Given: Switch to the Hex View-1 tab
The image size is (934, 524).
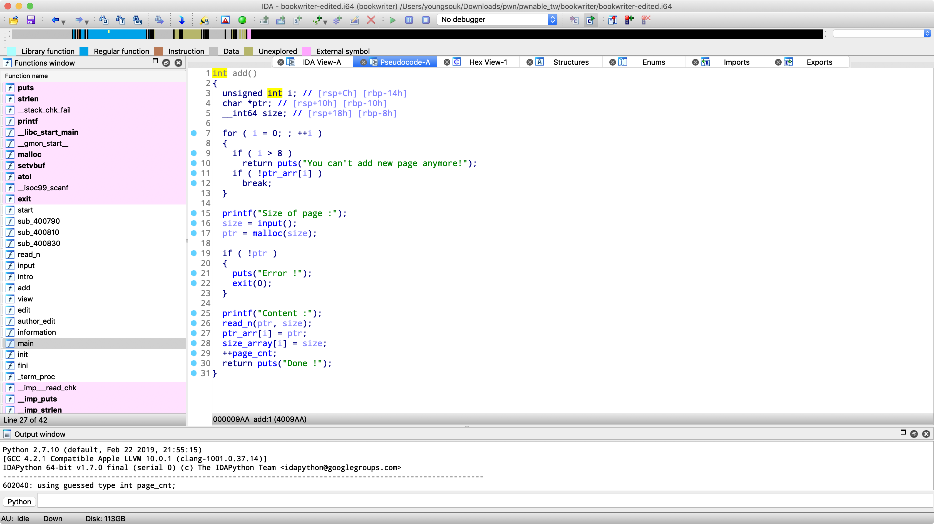Looking at the screenshot, I should 488,62.
